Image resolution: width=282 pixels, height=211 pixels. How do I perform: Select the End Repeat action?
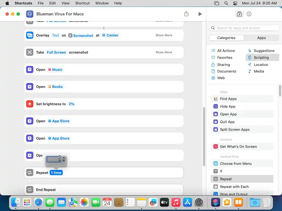[x=104, y=190]
